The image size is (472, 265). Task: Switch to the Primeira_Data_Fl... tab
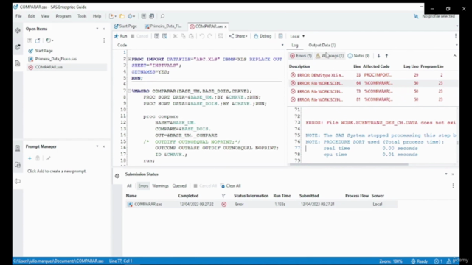coord(163,26)
